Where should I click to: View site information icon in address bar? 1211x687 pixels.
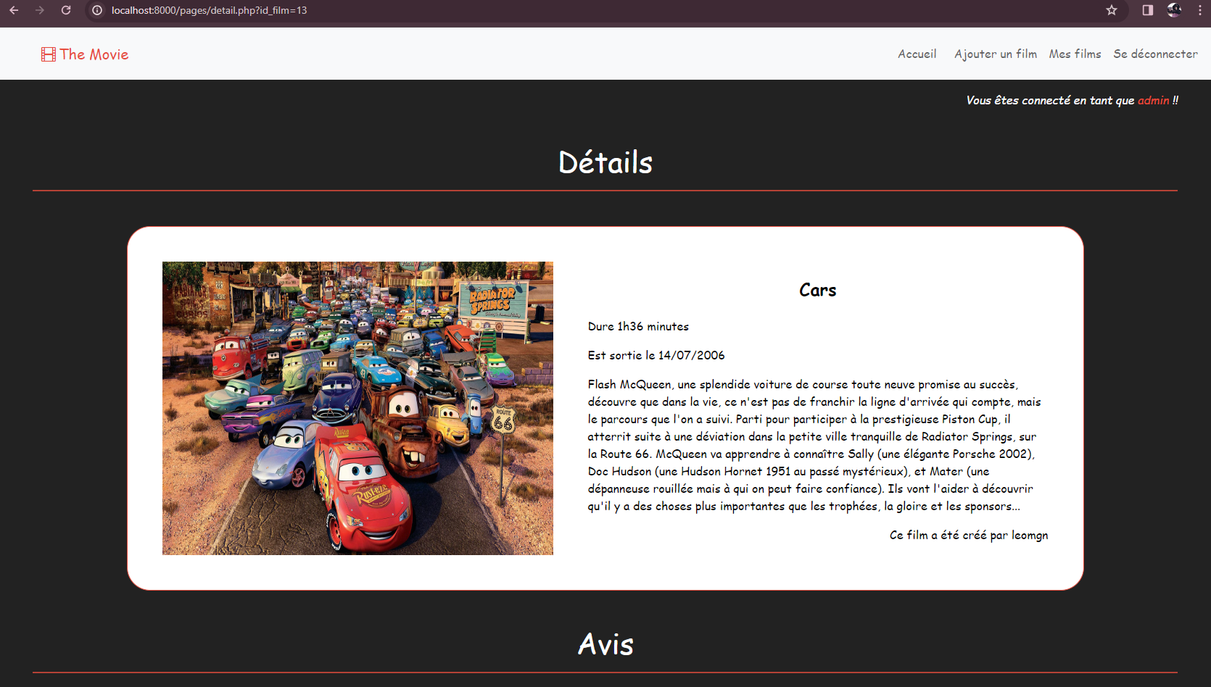click(97, 10)
